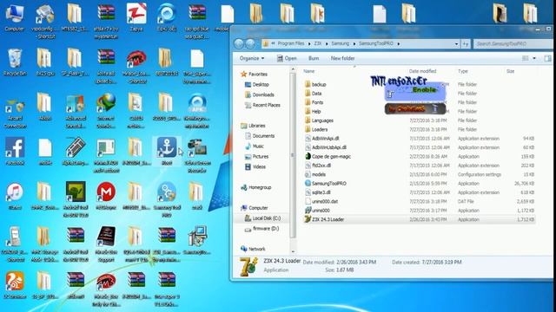Click inside the Search SamsungToolPRO field
Viewport: 556px width, 312px height.
coord(514,44)
